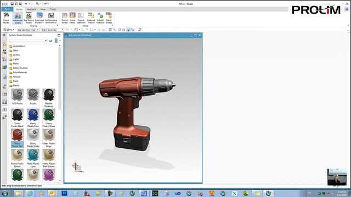Screen dimensions: 351x197
Task: Choose the Glossy Plastic Green material
Action: click(49, 118)
